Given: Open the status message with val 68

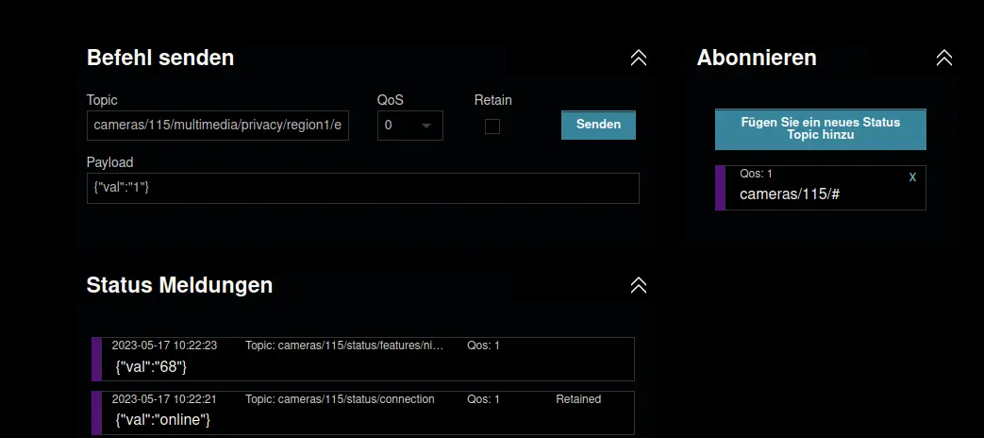Looking at the screenshot, I should (368, 364).
